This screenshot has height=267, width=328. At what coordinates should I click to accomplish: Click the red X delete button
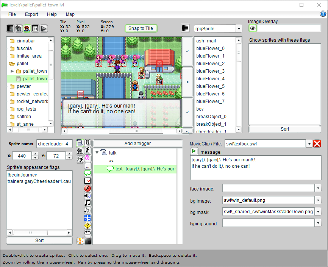[x=317, y=144]
